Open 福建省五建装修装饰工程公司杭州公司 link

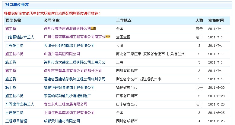click(x=75, y=79)
